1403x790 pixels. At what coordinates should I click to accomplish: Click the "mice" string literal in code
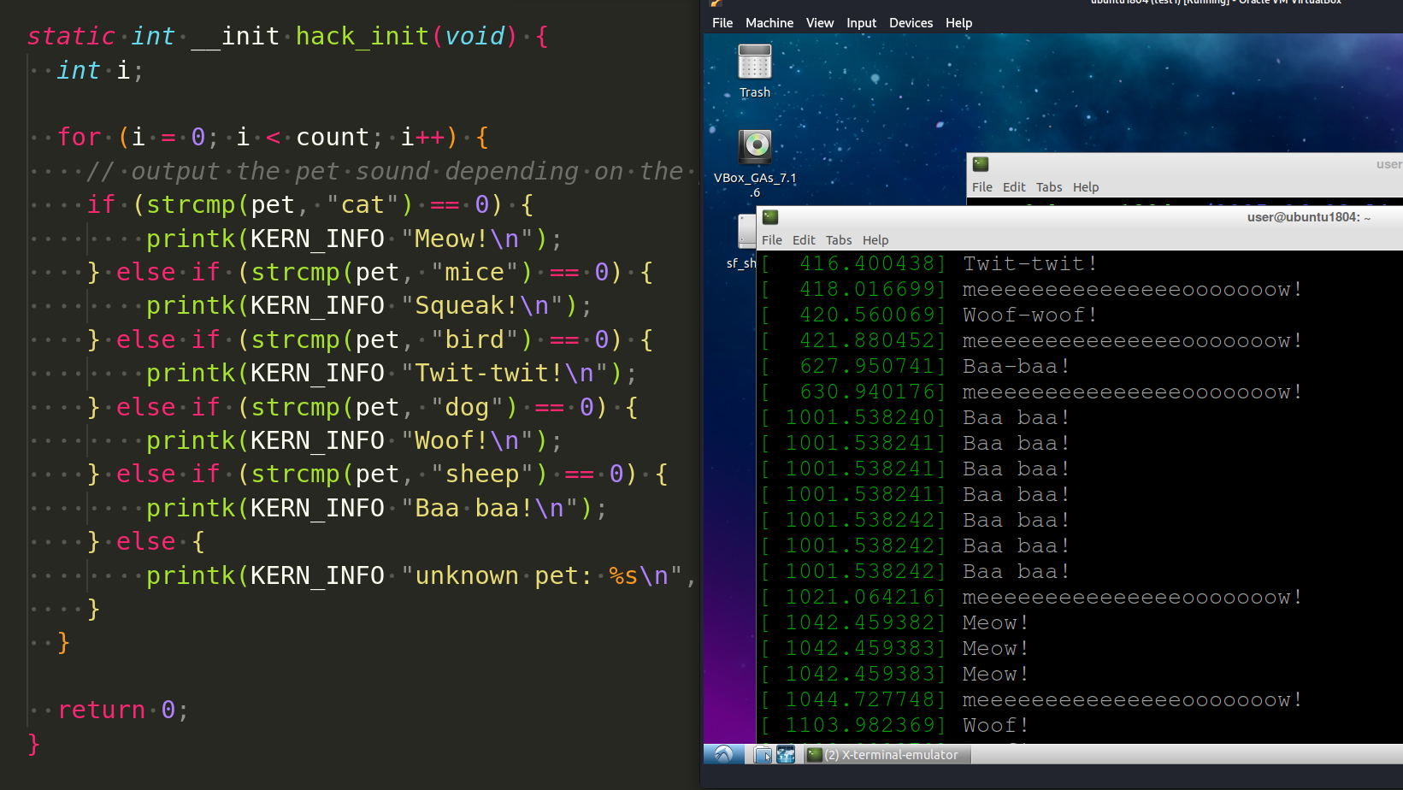click(475, 272)
